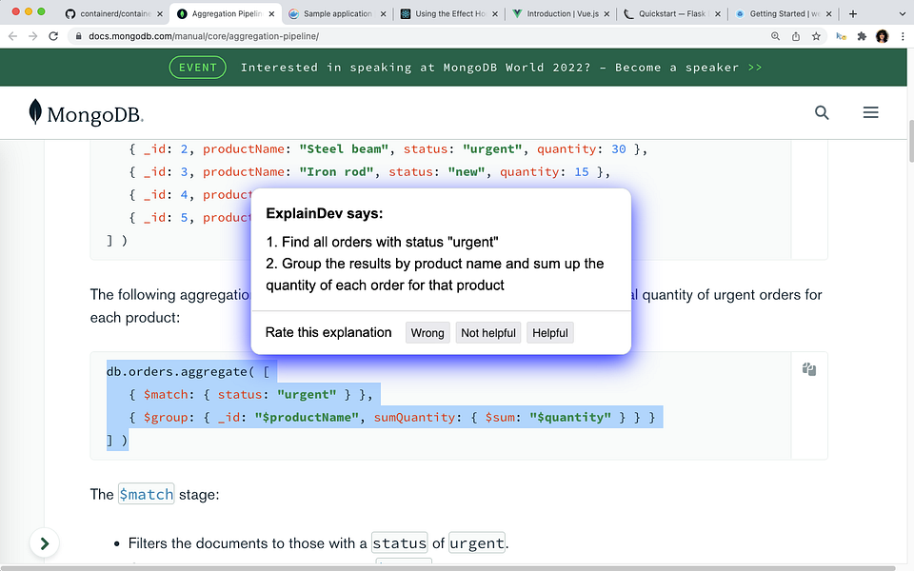Expand the tab search dropdown arrow
The height and width of the screenshot is (571, 914).
pos(903,13)
